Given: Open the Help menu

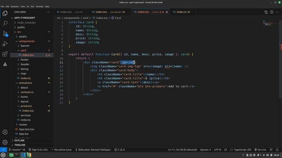Looking at the screenshot, I should pyautogui.click(x=47, y=7).
